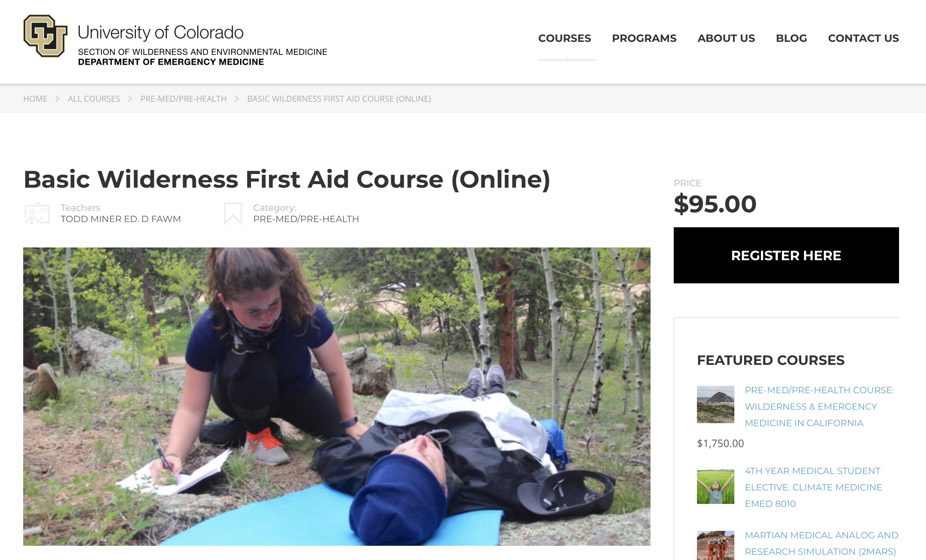Click the chevron after PRE-MED/PRE-HEALTH breadcrumb
Image resolution: width=926 pixels, height=560 pixels.
pyautogui.click(x=237, y=99)
